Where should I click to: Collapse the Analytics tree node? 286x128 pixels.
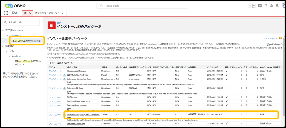coord(10,56)
